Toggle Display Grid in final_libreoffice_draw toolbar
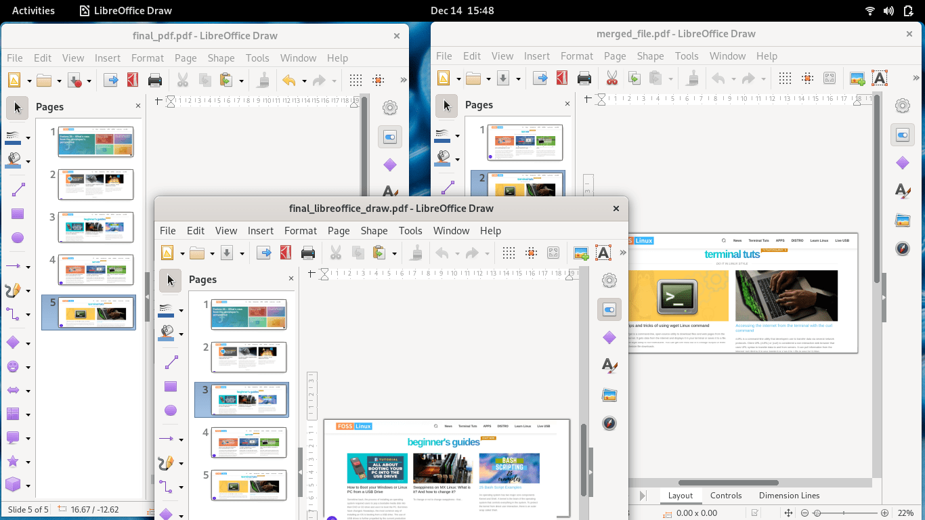 click(x=509, y=253)
